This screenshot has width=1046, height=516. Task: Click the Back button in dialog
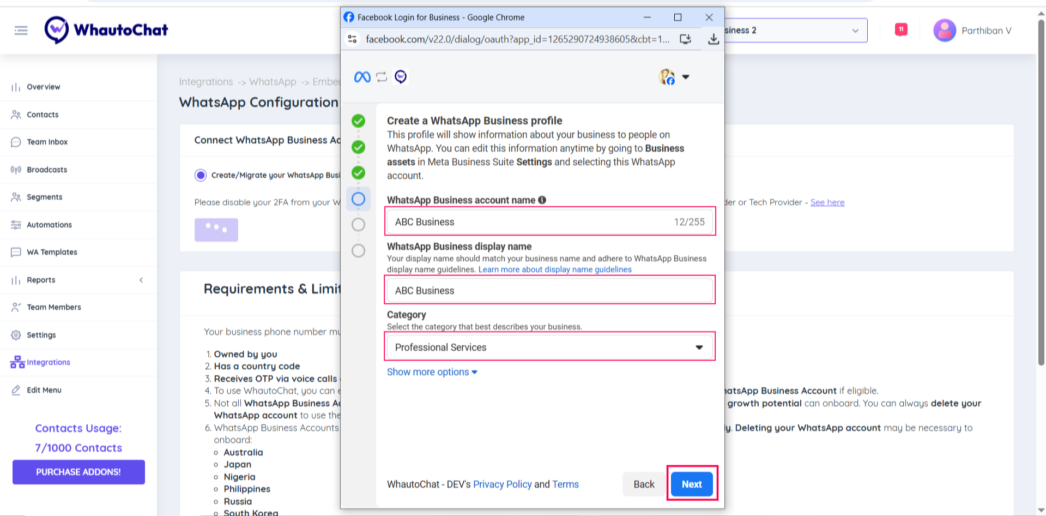644,484
